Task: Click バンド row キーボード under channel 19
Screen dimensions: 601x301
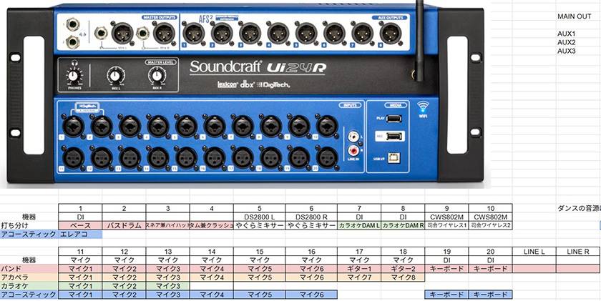Action: (446, 269)
